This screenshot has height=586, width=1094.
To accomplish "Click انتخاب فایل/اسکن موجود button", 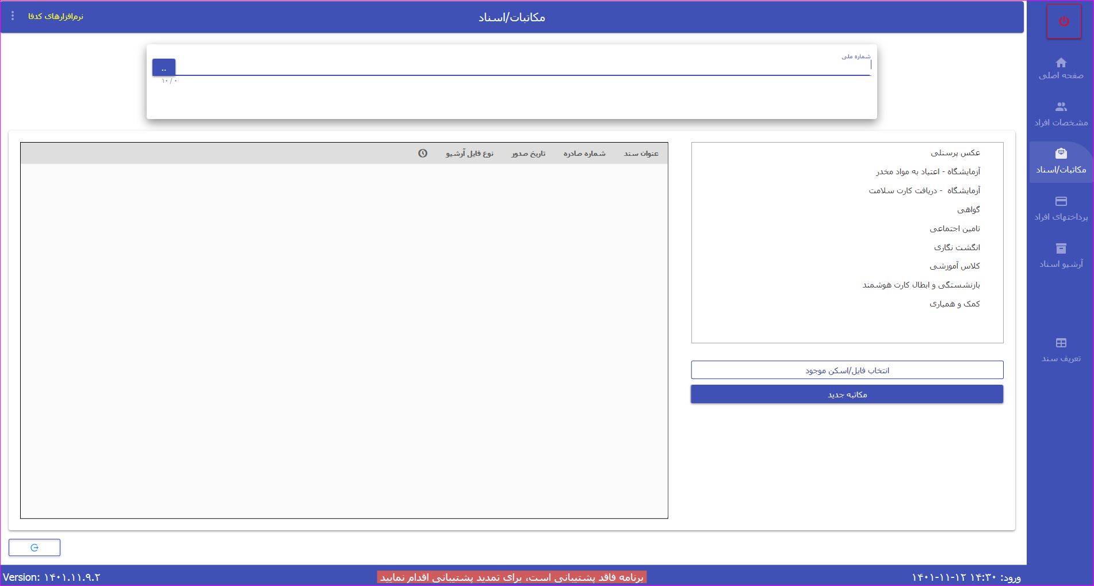I will [847, 370].
